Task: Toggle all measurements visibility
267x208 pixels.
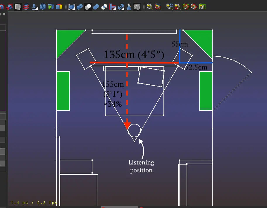Action: coord(186,7)
